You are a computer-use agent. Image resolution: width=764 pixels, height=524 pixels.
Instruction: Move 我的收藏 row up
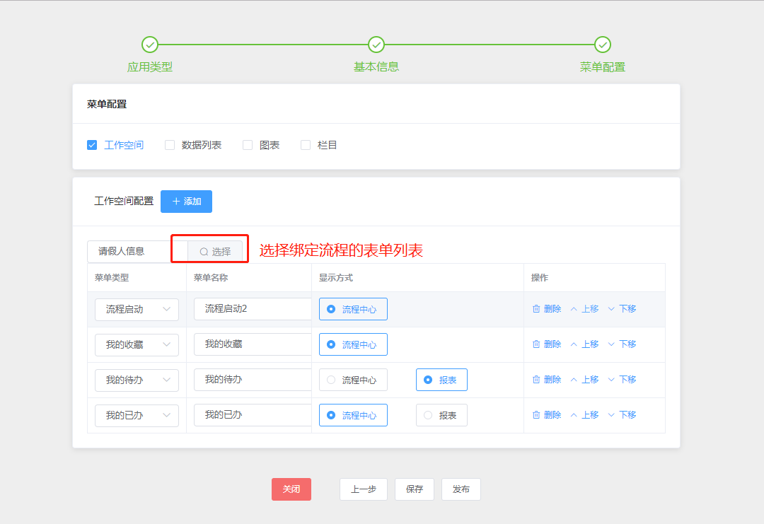pos(584,344)
